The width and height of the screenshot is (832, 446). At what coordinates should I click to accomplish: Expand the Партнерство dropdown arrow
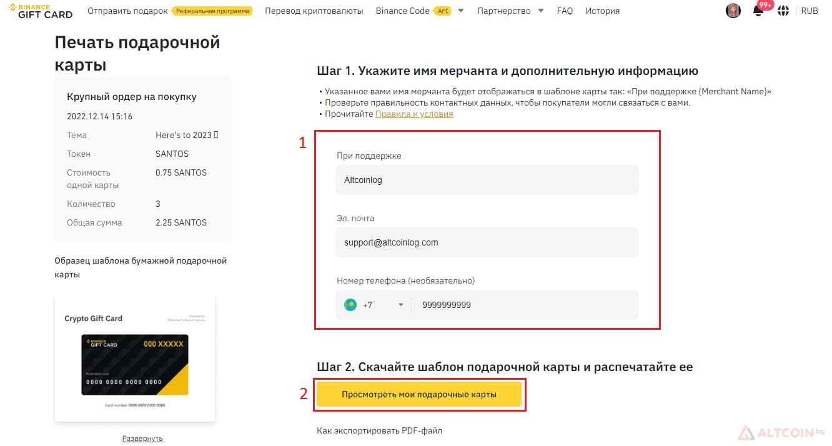click(x=541, y=11)
